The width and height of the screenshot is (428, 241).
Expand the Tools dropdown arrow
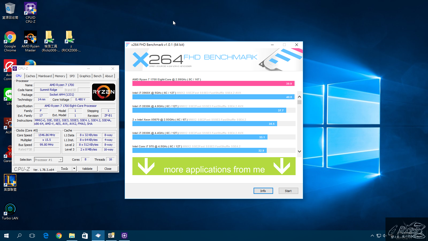(x=74, y=169)
